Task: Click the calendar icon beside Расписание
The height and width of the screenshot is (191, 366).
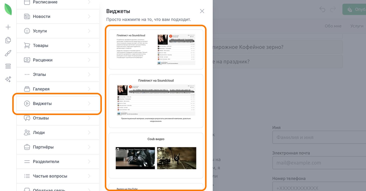Action: (x=27, y=2)
